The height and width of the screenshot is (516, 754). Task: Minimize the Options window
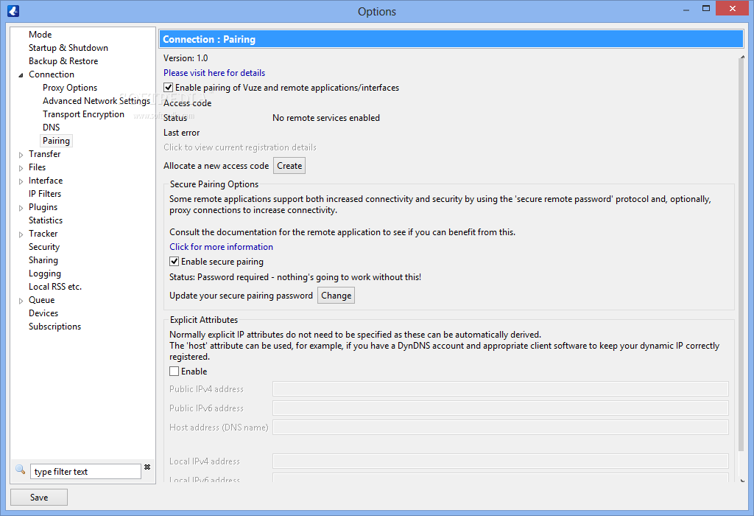(x=686, y=9)
